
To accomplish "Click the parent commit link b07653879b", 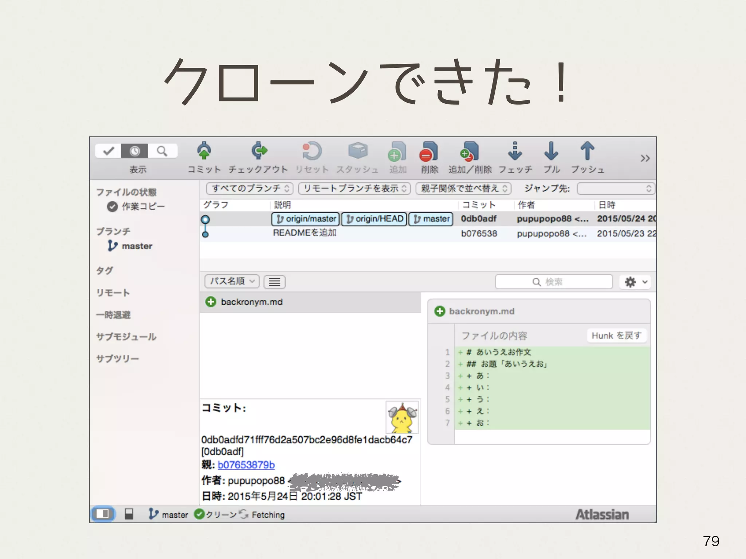I will tap(246, 465).
